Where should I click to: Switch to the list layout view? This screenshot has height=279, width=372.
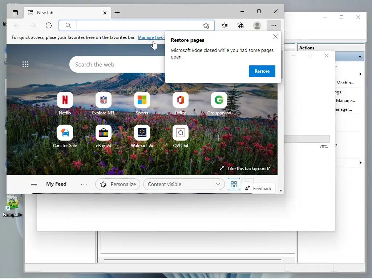(x=247, y=182)
